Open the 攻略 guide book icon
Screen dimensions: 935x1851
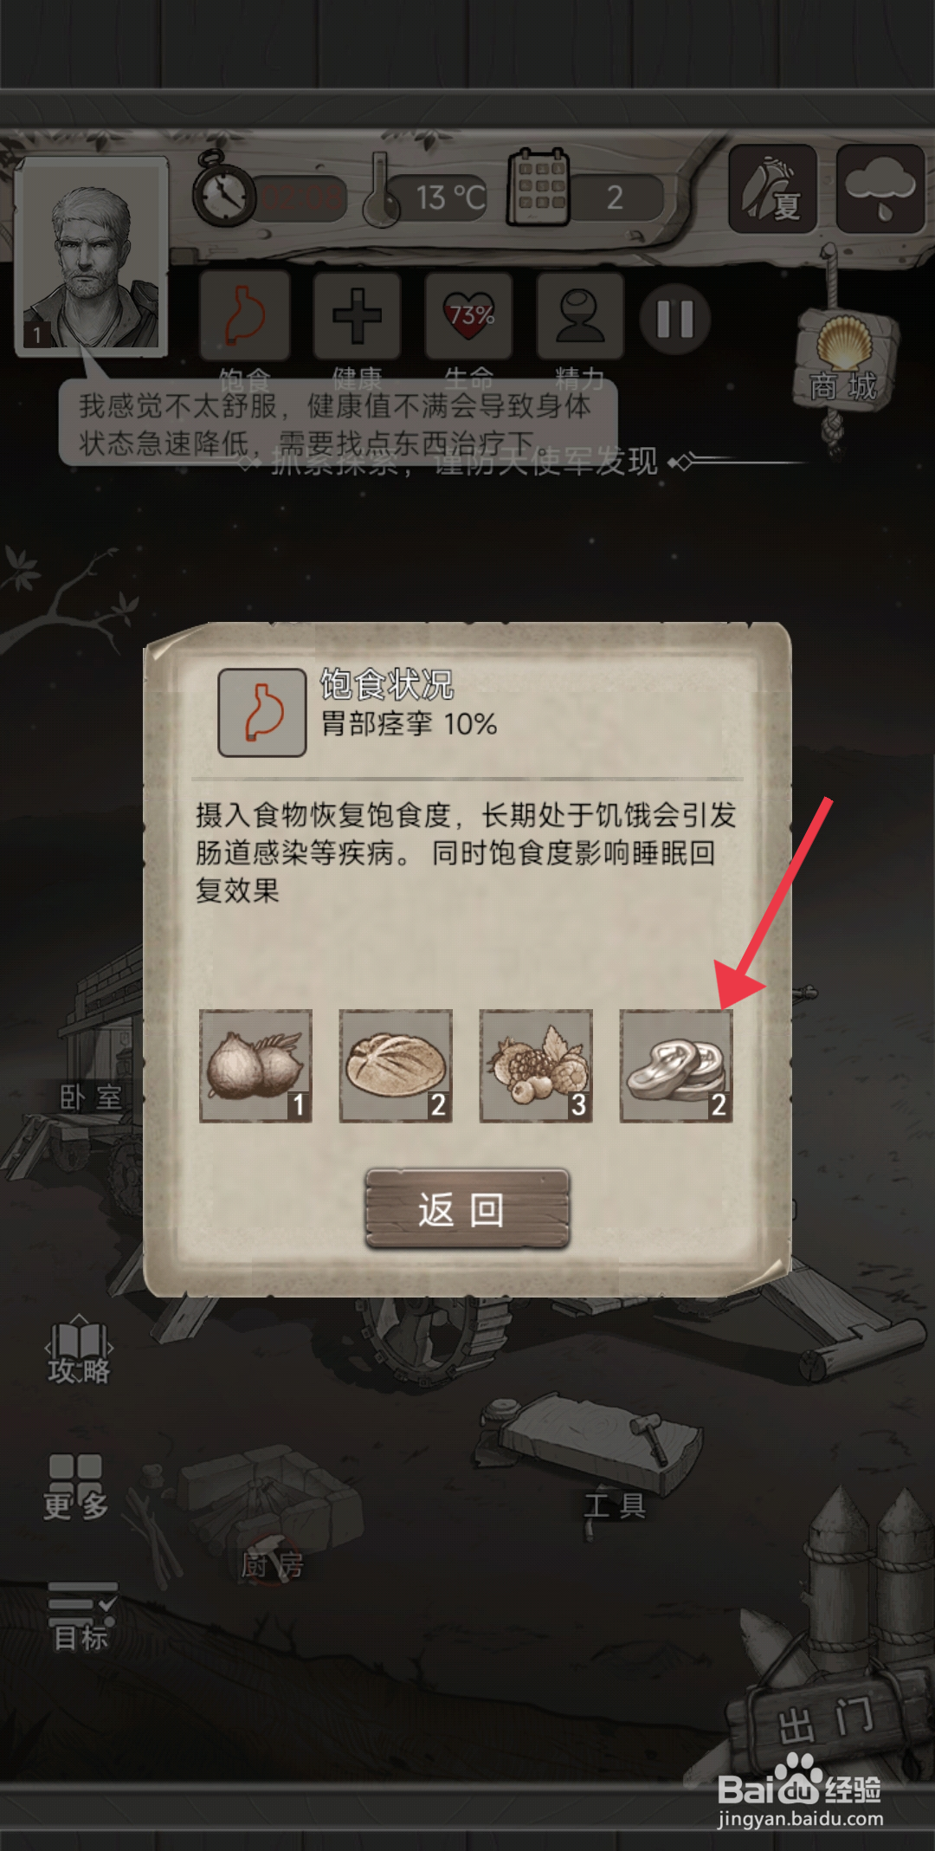pyautogui.click(x=79, y=1350)
